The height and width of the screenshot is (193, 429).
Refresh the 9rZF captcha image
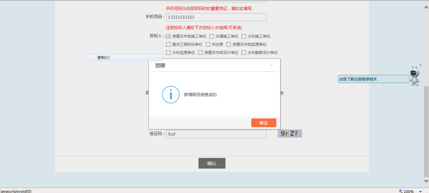pos(290,133)
